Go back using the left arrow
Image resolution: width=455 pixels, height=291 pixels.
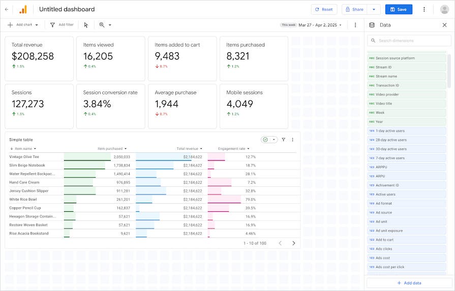[7, 9]
